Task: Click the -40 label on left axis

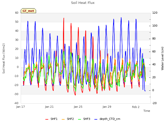Action: pyautogui.click(x=16, y=103)
